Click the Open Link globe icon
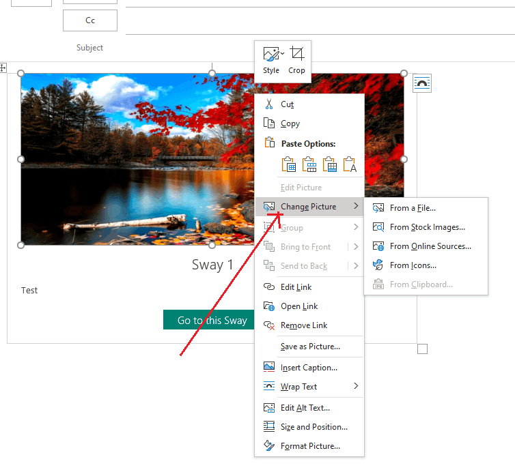515x470 pixels. coord(269,306)
